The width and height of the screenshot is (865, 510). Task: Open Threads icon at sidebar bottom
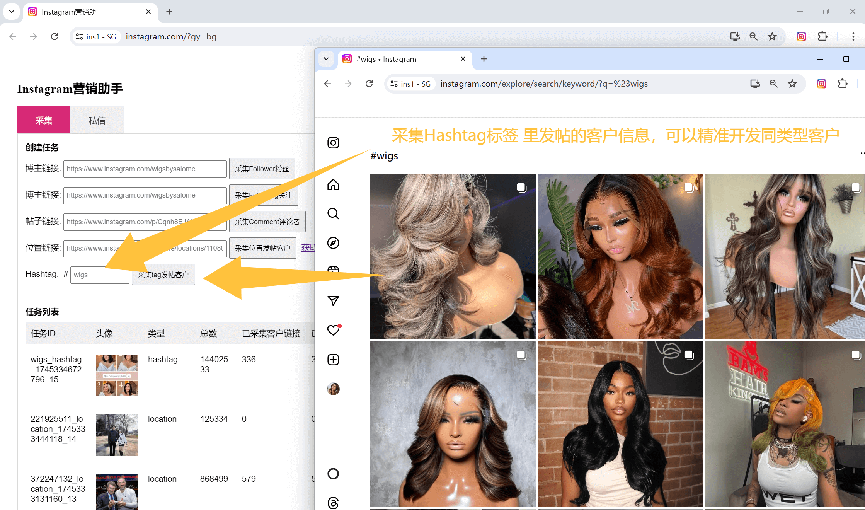pyautogui.click(x=333, y=503)
